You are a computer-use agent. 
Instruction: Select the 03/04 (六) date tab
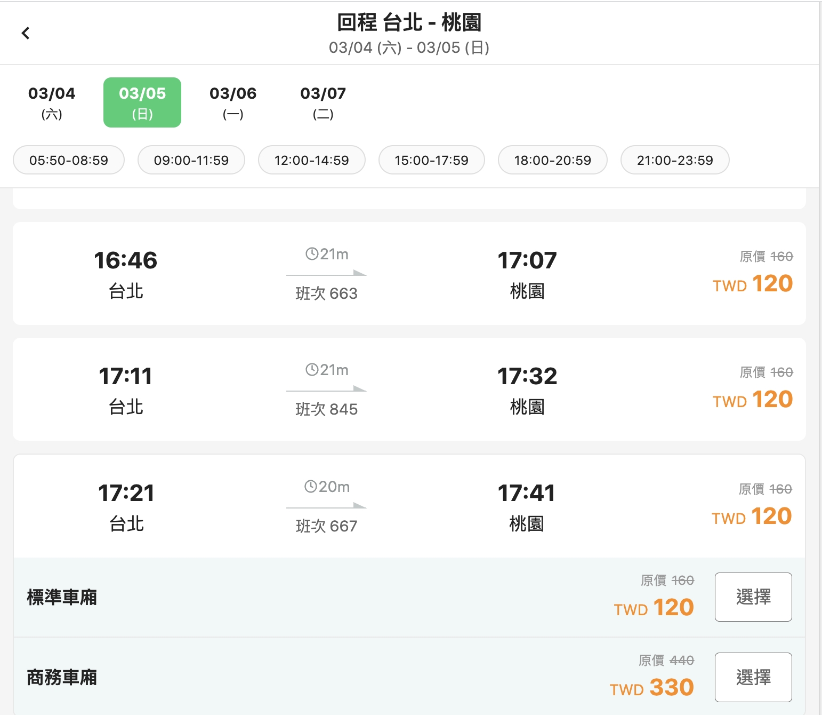(52, 102)
